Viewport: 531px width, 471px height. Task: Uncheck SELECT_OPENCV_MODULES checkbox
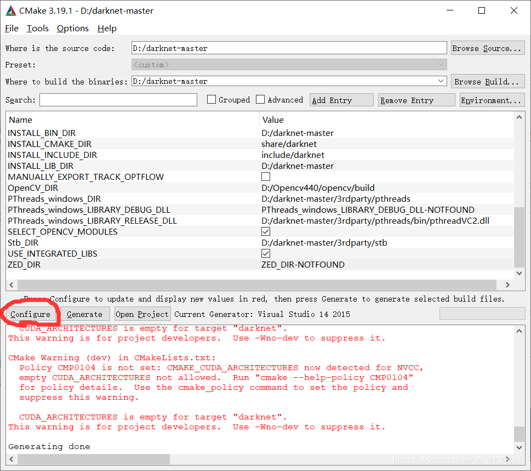(266, 232)
